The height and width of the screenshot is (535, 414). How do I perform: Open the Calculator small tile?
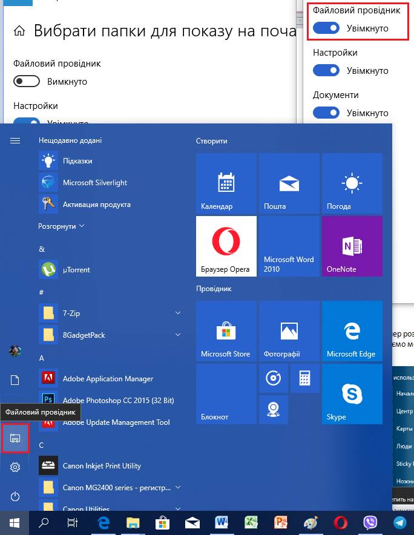(x=305, y=378)
